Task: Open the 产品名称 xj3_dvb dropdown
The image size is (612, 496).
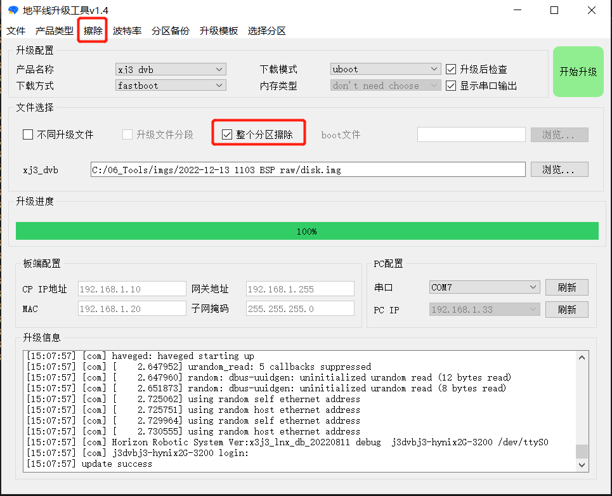Action: (171, 69)
